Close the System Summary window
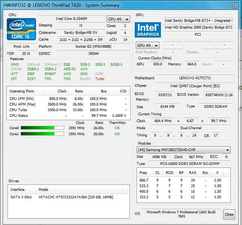Viewport: 242px width, 225px height. 235,5
